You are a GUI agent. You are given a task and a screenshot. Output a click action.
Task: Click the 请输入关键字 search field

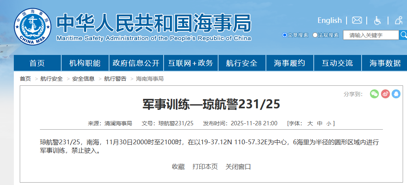pyautogui.click(x=371, y=35)
